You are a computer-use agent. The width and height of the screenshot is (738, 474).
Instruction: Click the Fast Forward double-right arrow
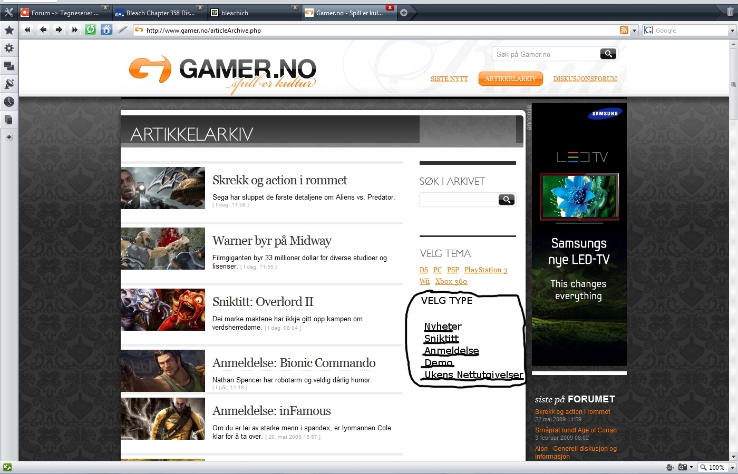[x=75, y=30]
